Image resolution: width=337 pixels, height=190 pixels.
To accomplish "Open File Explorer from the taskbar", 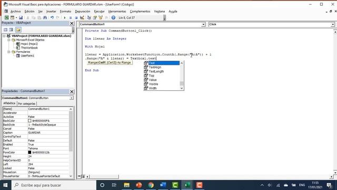I will 126,185.
